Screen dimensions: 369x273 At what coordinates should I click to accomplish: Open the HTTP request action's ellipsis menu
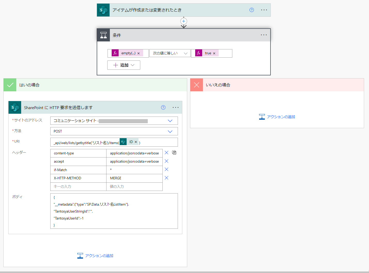(175, 108)
